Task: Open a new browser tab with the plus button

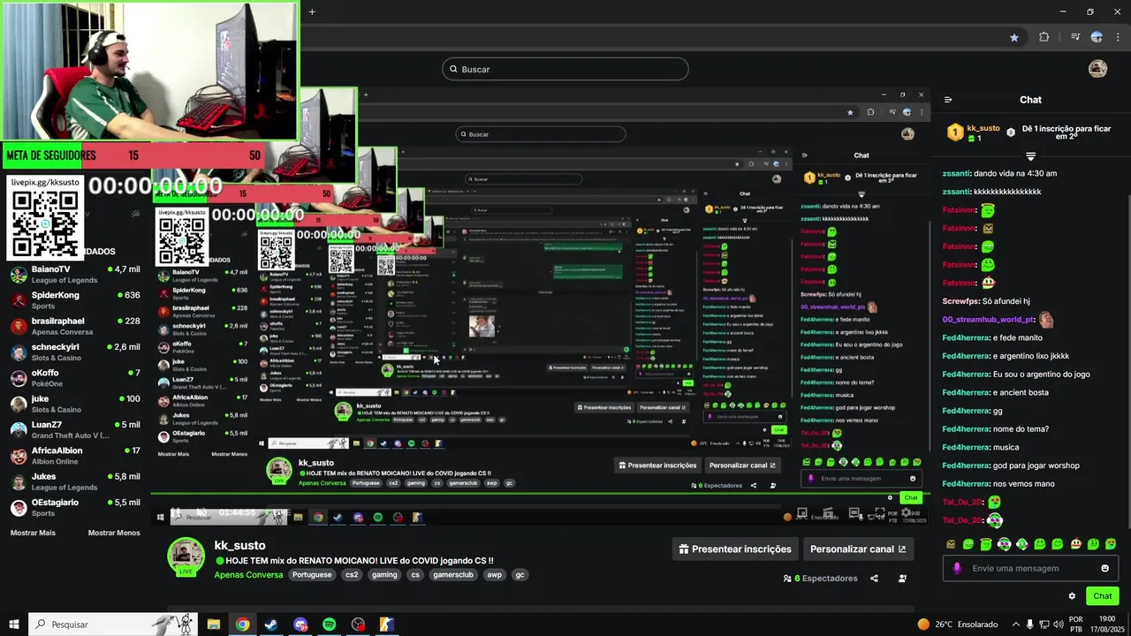Action: 312,11
